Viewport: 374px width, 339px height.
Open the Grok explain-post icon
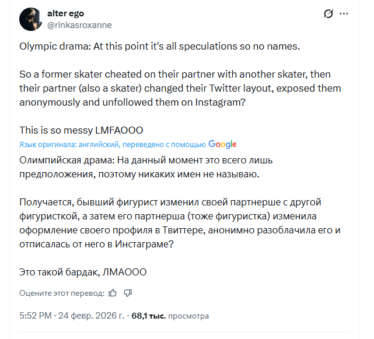(328, 14)
